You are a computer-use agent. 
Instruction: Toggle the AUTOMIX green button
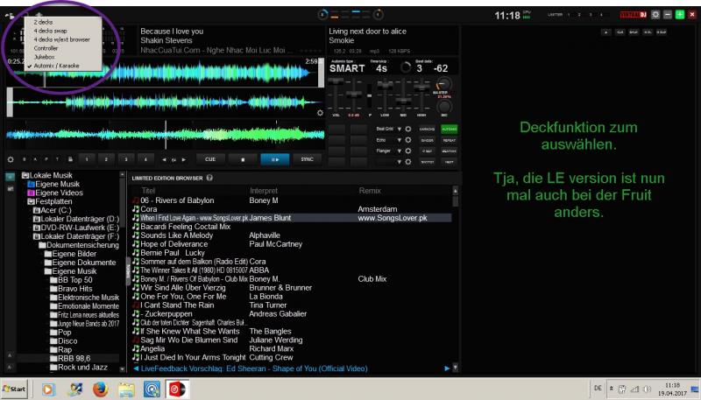click(449, 129)
